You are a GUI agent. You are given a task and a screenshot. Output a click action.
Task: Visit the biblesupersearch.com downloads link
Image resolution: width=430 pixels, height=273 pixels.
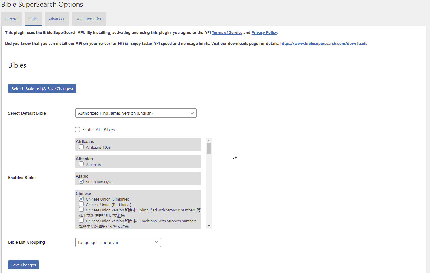pos(323,43)
